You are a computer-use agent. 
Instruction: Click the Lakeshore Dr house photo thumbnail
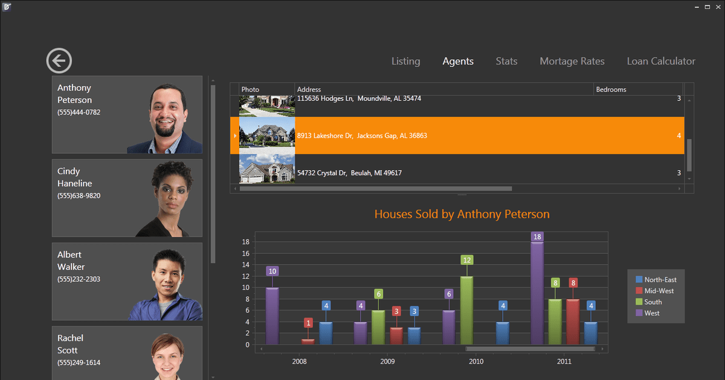point(267,136)
